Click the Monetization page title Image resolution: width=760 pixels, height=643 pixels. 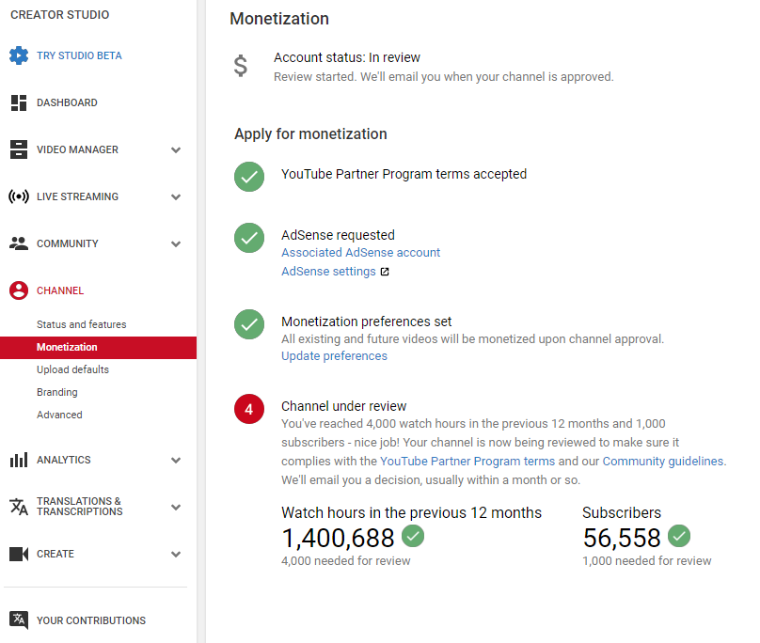click(279, 19)
